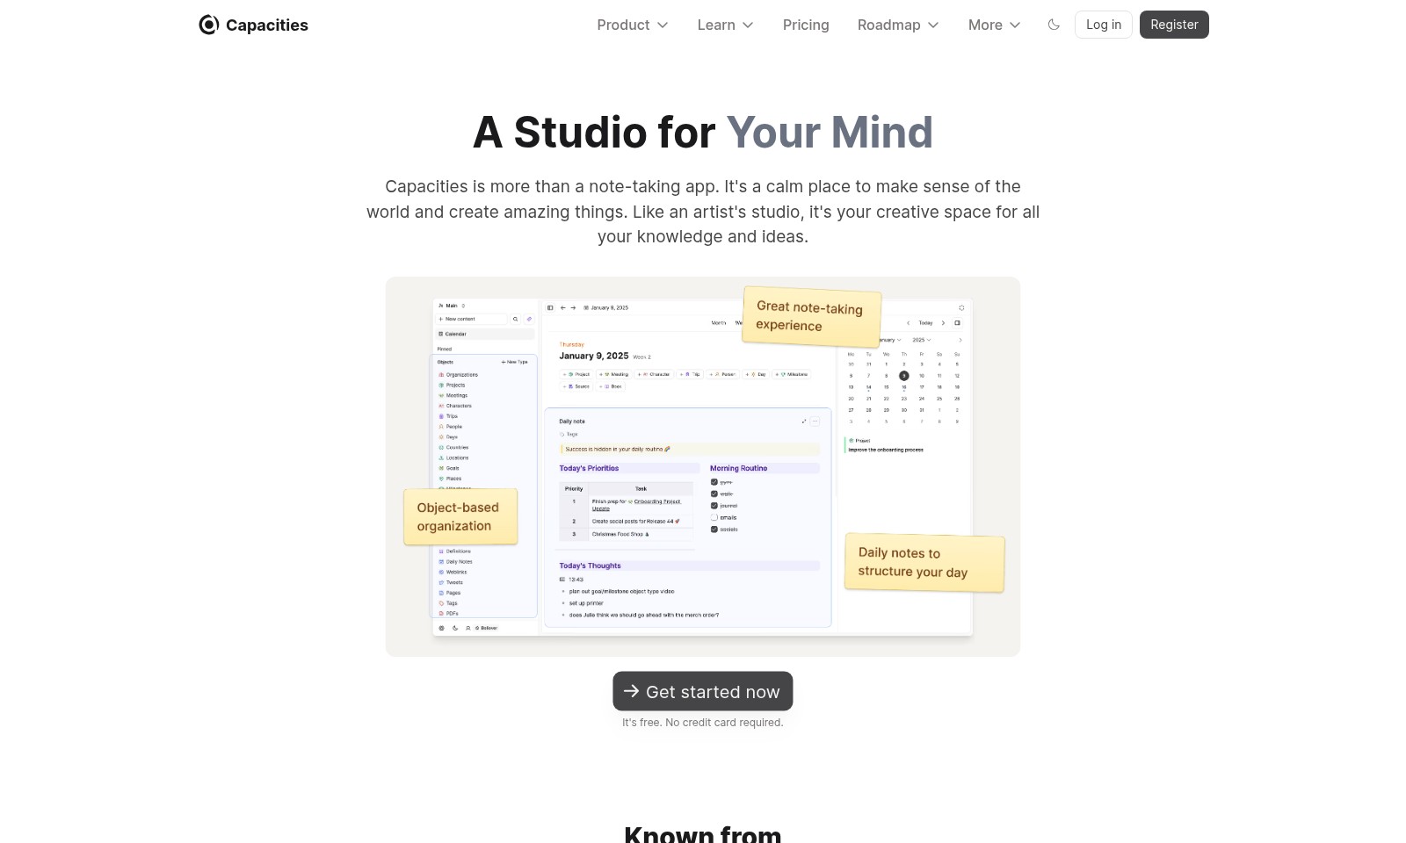Click the 'Daily notes to structure your day' note
The width and height of the screenshot is (1406, 843).
[x=924, y=562]
